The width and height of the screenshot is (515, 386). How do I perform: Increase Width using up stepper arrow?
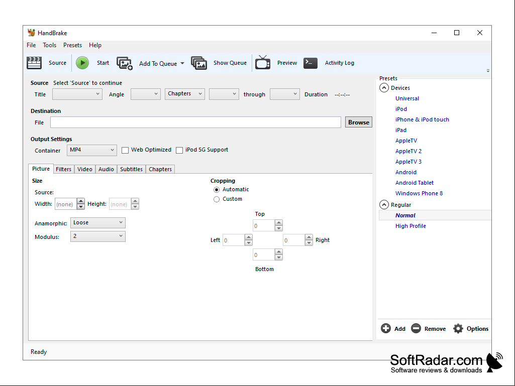pos(81,201)
